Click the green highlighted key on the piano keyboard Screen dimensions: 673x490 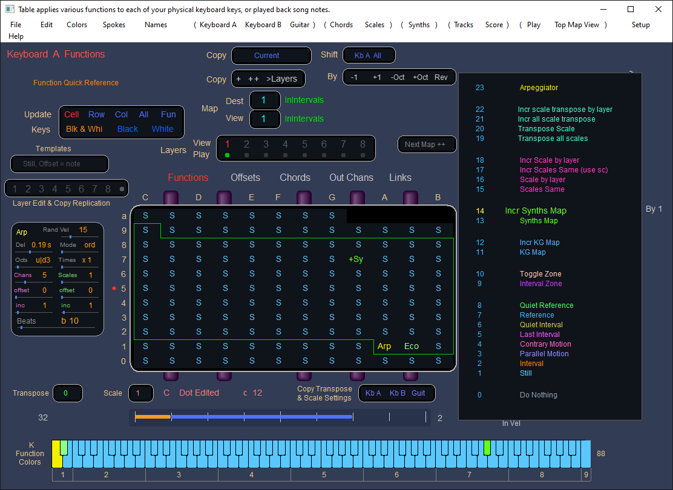487,448
